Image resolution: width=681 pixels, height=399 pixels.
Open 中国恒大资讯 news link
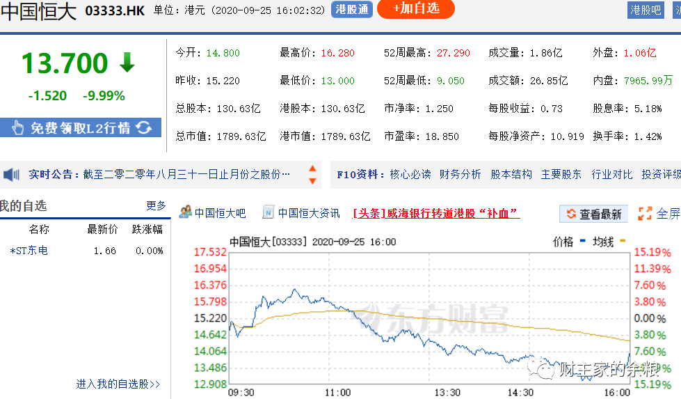(x=309, y=213)
